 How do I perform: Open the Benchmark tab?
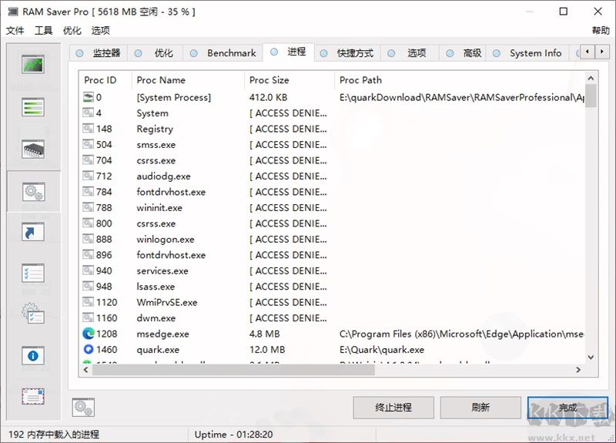click(223, 53)
